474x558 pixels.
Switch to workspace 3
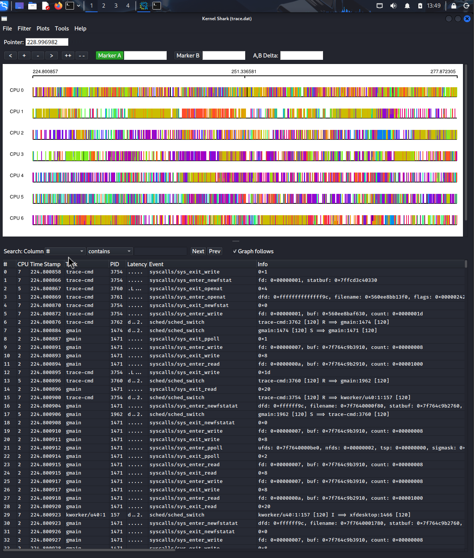[x=116, y=6]
